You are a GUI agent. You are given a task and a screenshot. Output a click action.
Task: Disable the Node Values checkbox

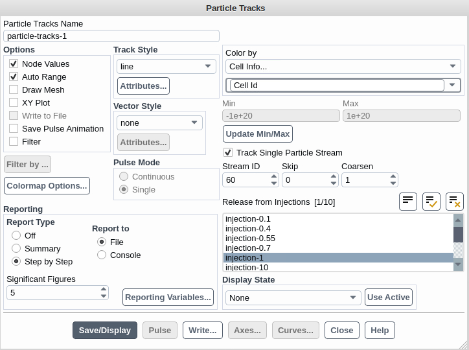pyautogui.click(x=14, y=64)
